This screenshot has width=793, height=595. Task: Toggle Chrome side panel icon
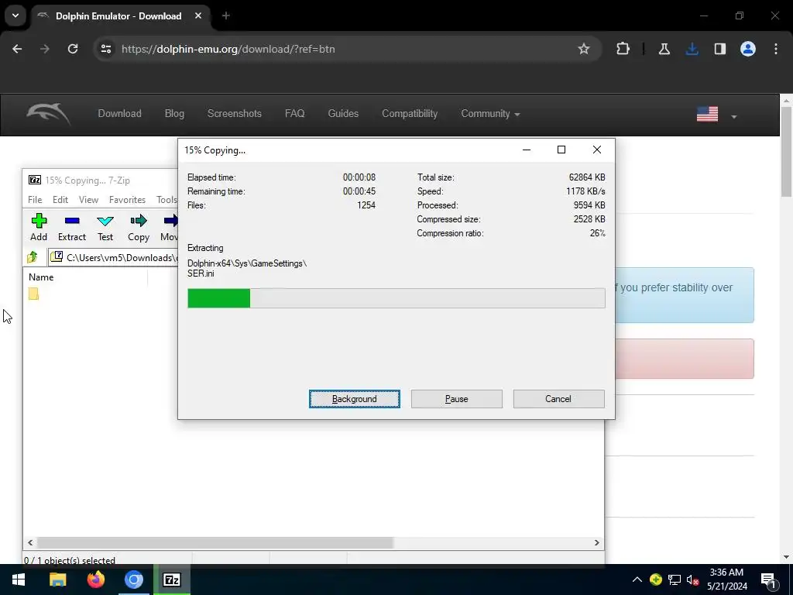(x=719, y=49)
